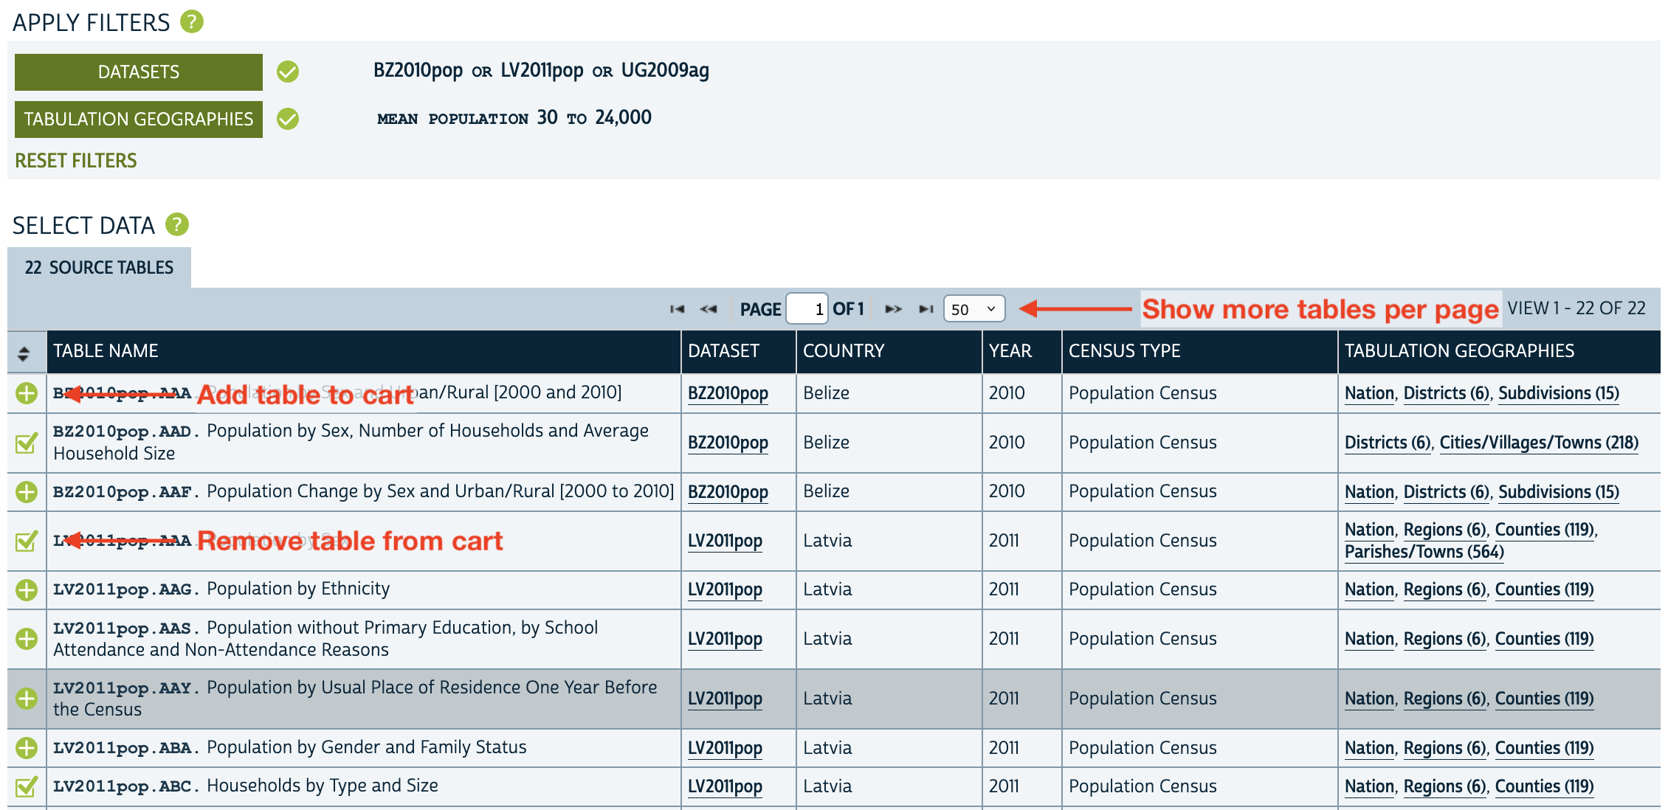Click the page number input field
Screen dimensions: 1668x810
(x=807, y=309)
